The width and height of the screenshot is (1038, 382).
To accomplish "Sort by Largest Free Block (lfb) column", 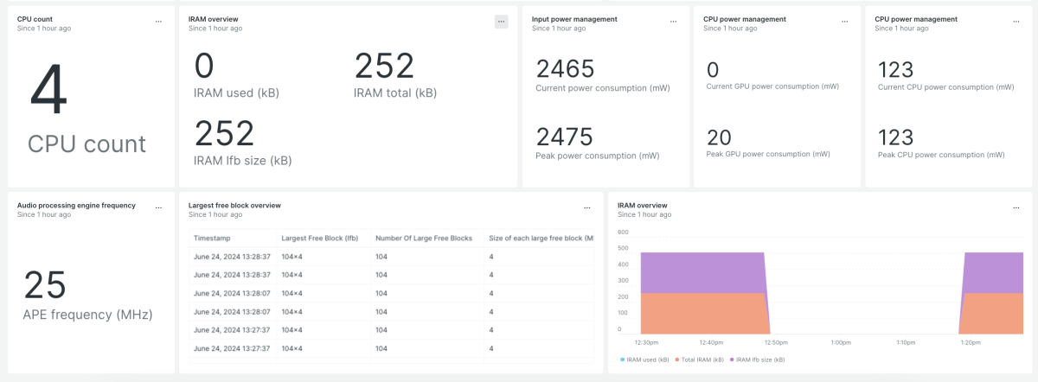I will (319, 238).
